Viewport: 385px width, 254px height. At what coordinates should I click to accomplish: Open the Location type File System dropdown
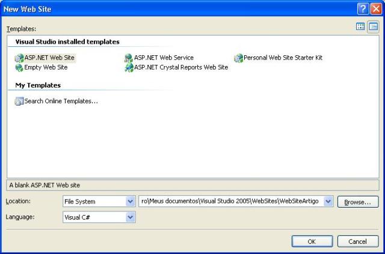coord(130,202)
